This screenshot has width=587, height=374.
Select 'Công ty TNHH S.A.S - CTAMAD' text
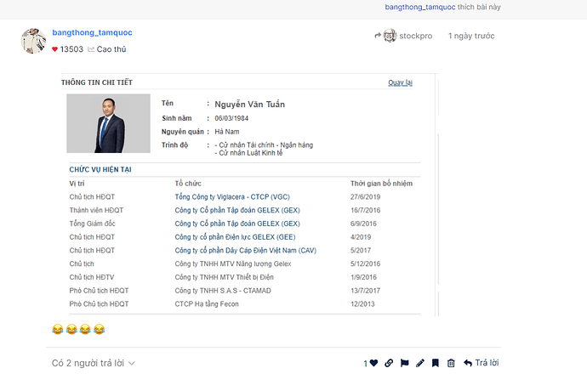point(223,291)
